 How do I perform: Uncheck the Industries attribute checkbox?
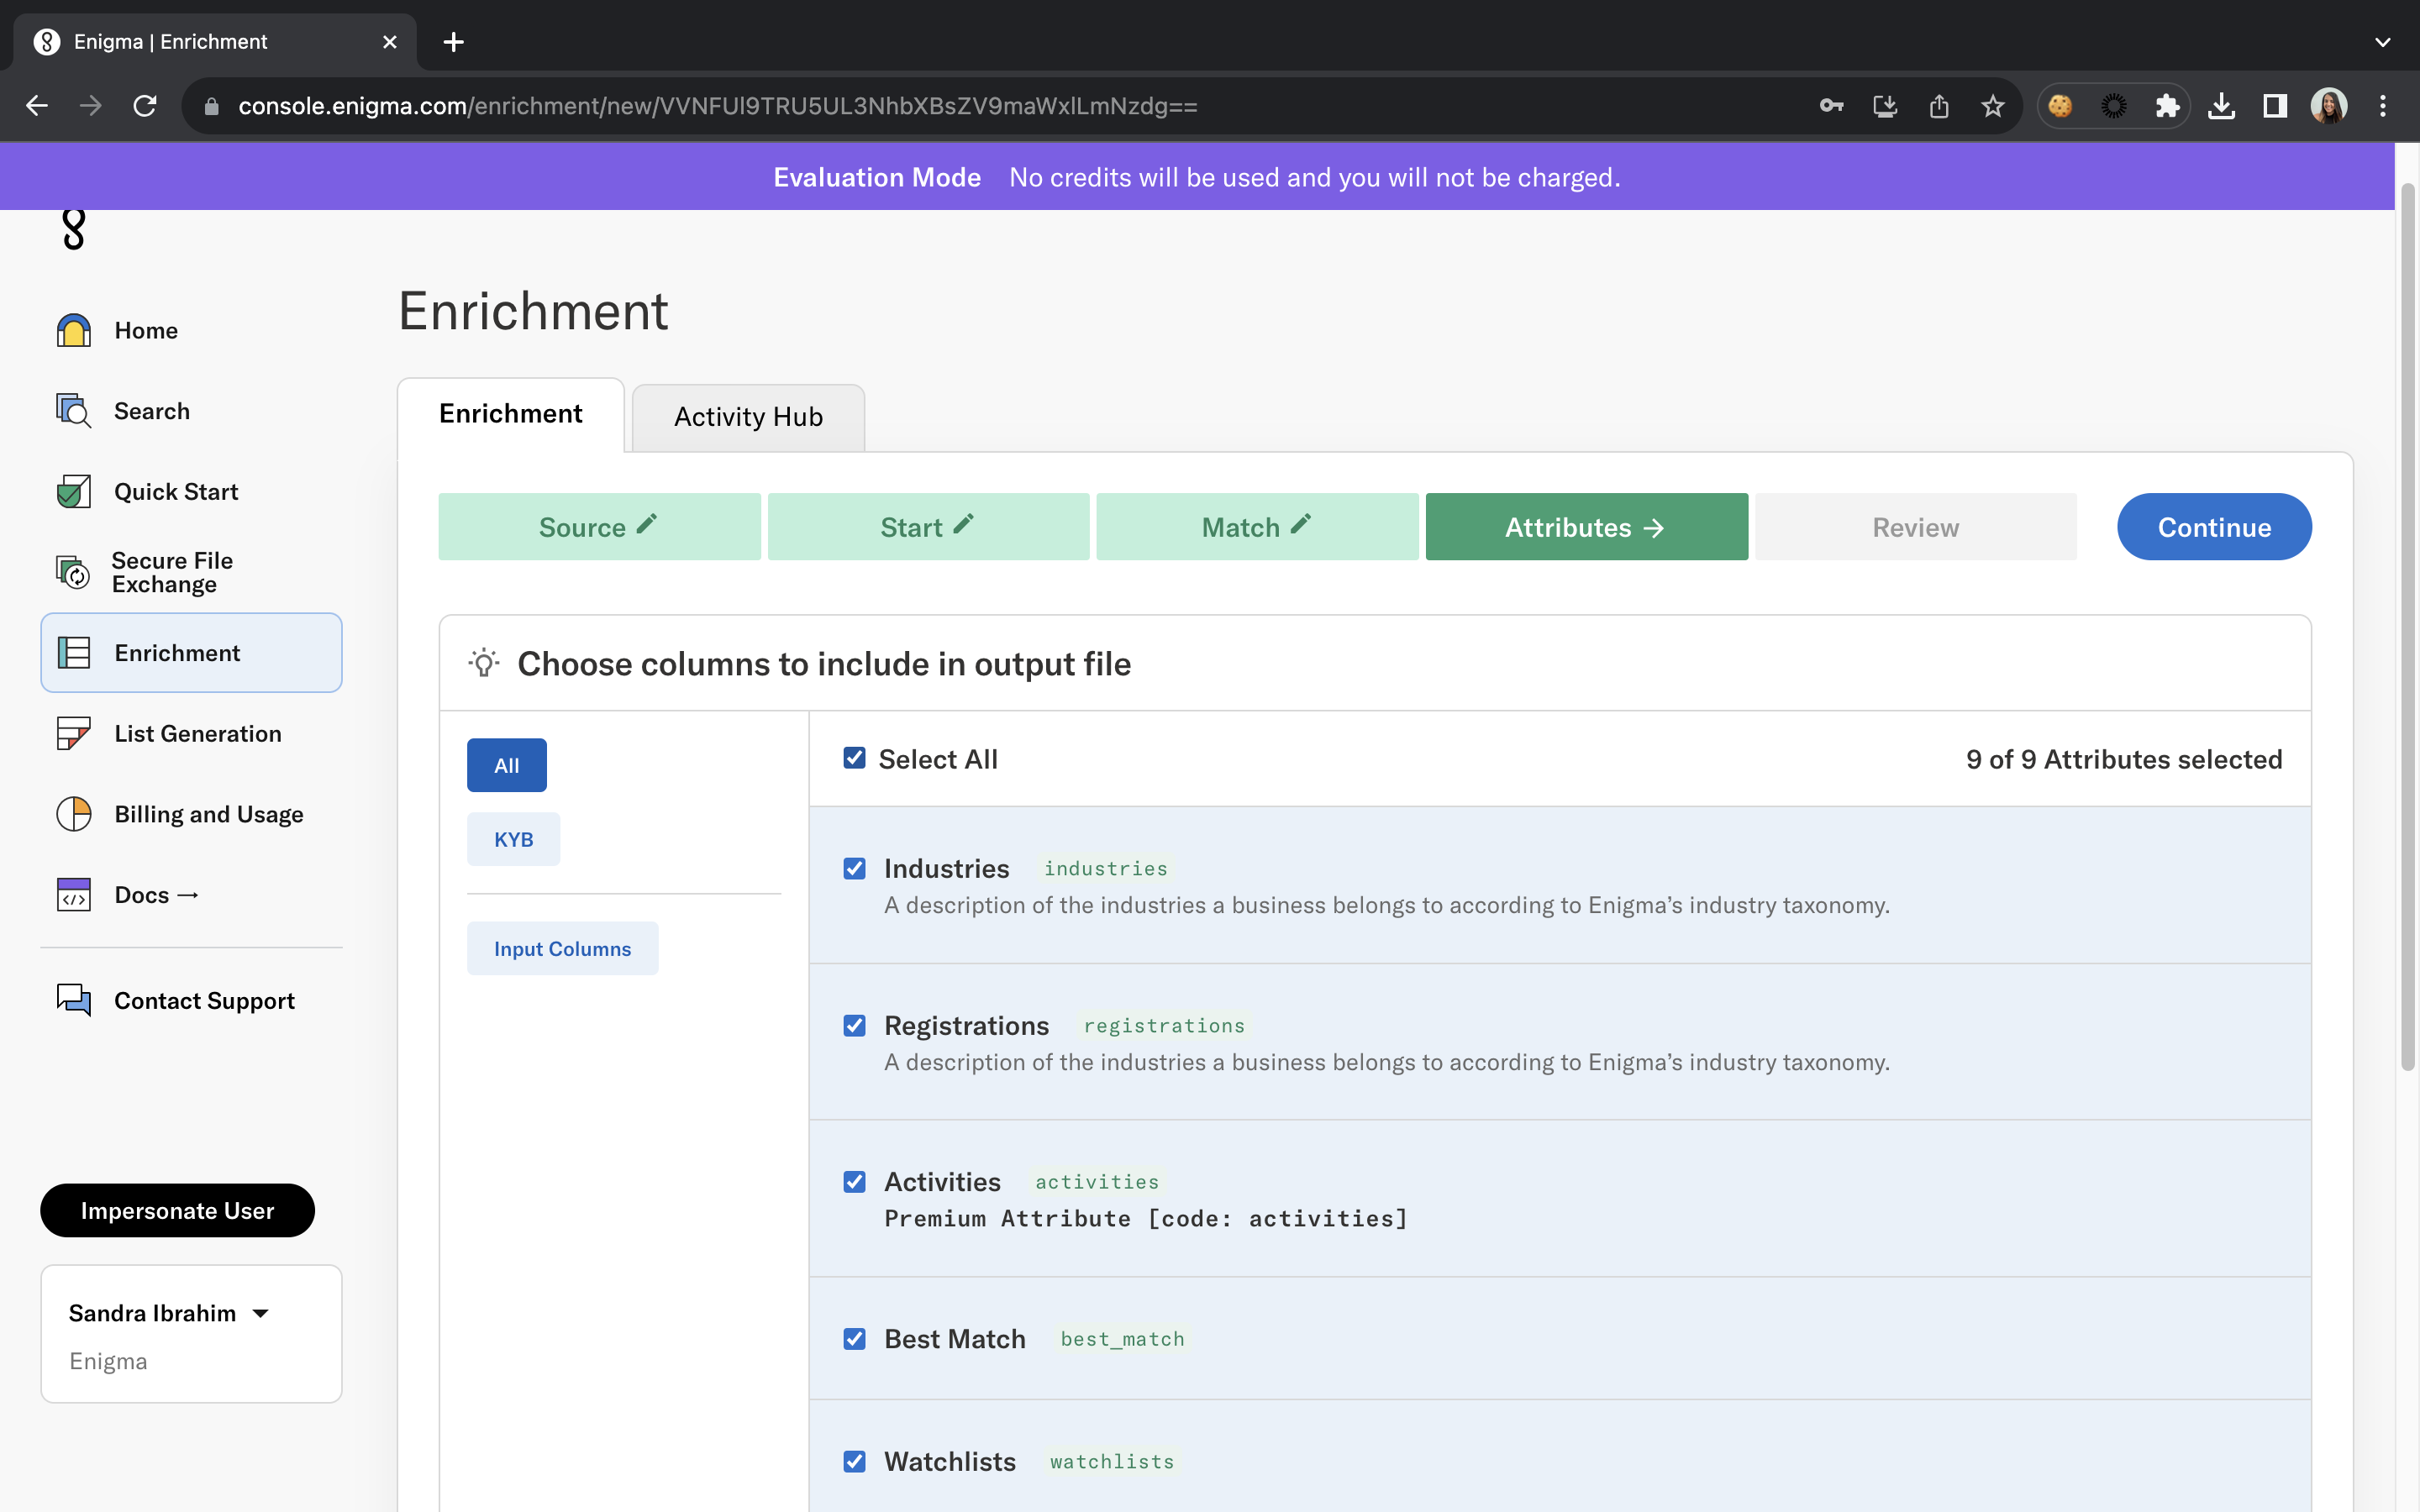pyautogui.click(x=854, y=868)
